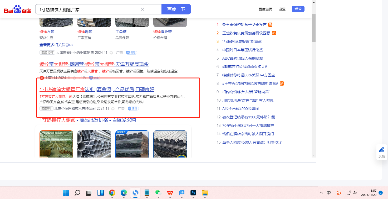Open Microsoft Edge from the taskbar
This screenshot has height=199, width=388.
(124, 193)
